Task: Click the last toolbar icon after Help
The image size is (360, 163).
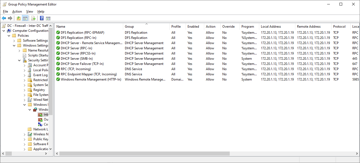Action: pyautogui.click(x=48, y=18)
